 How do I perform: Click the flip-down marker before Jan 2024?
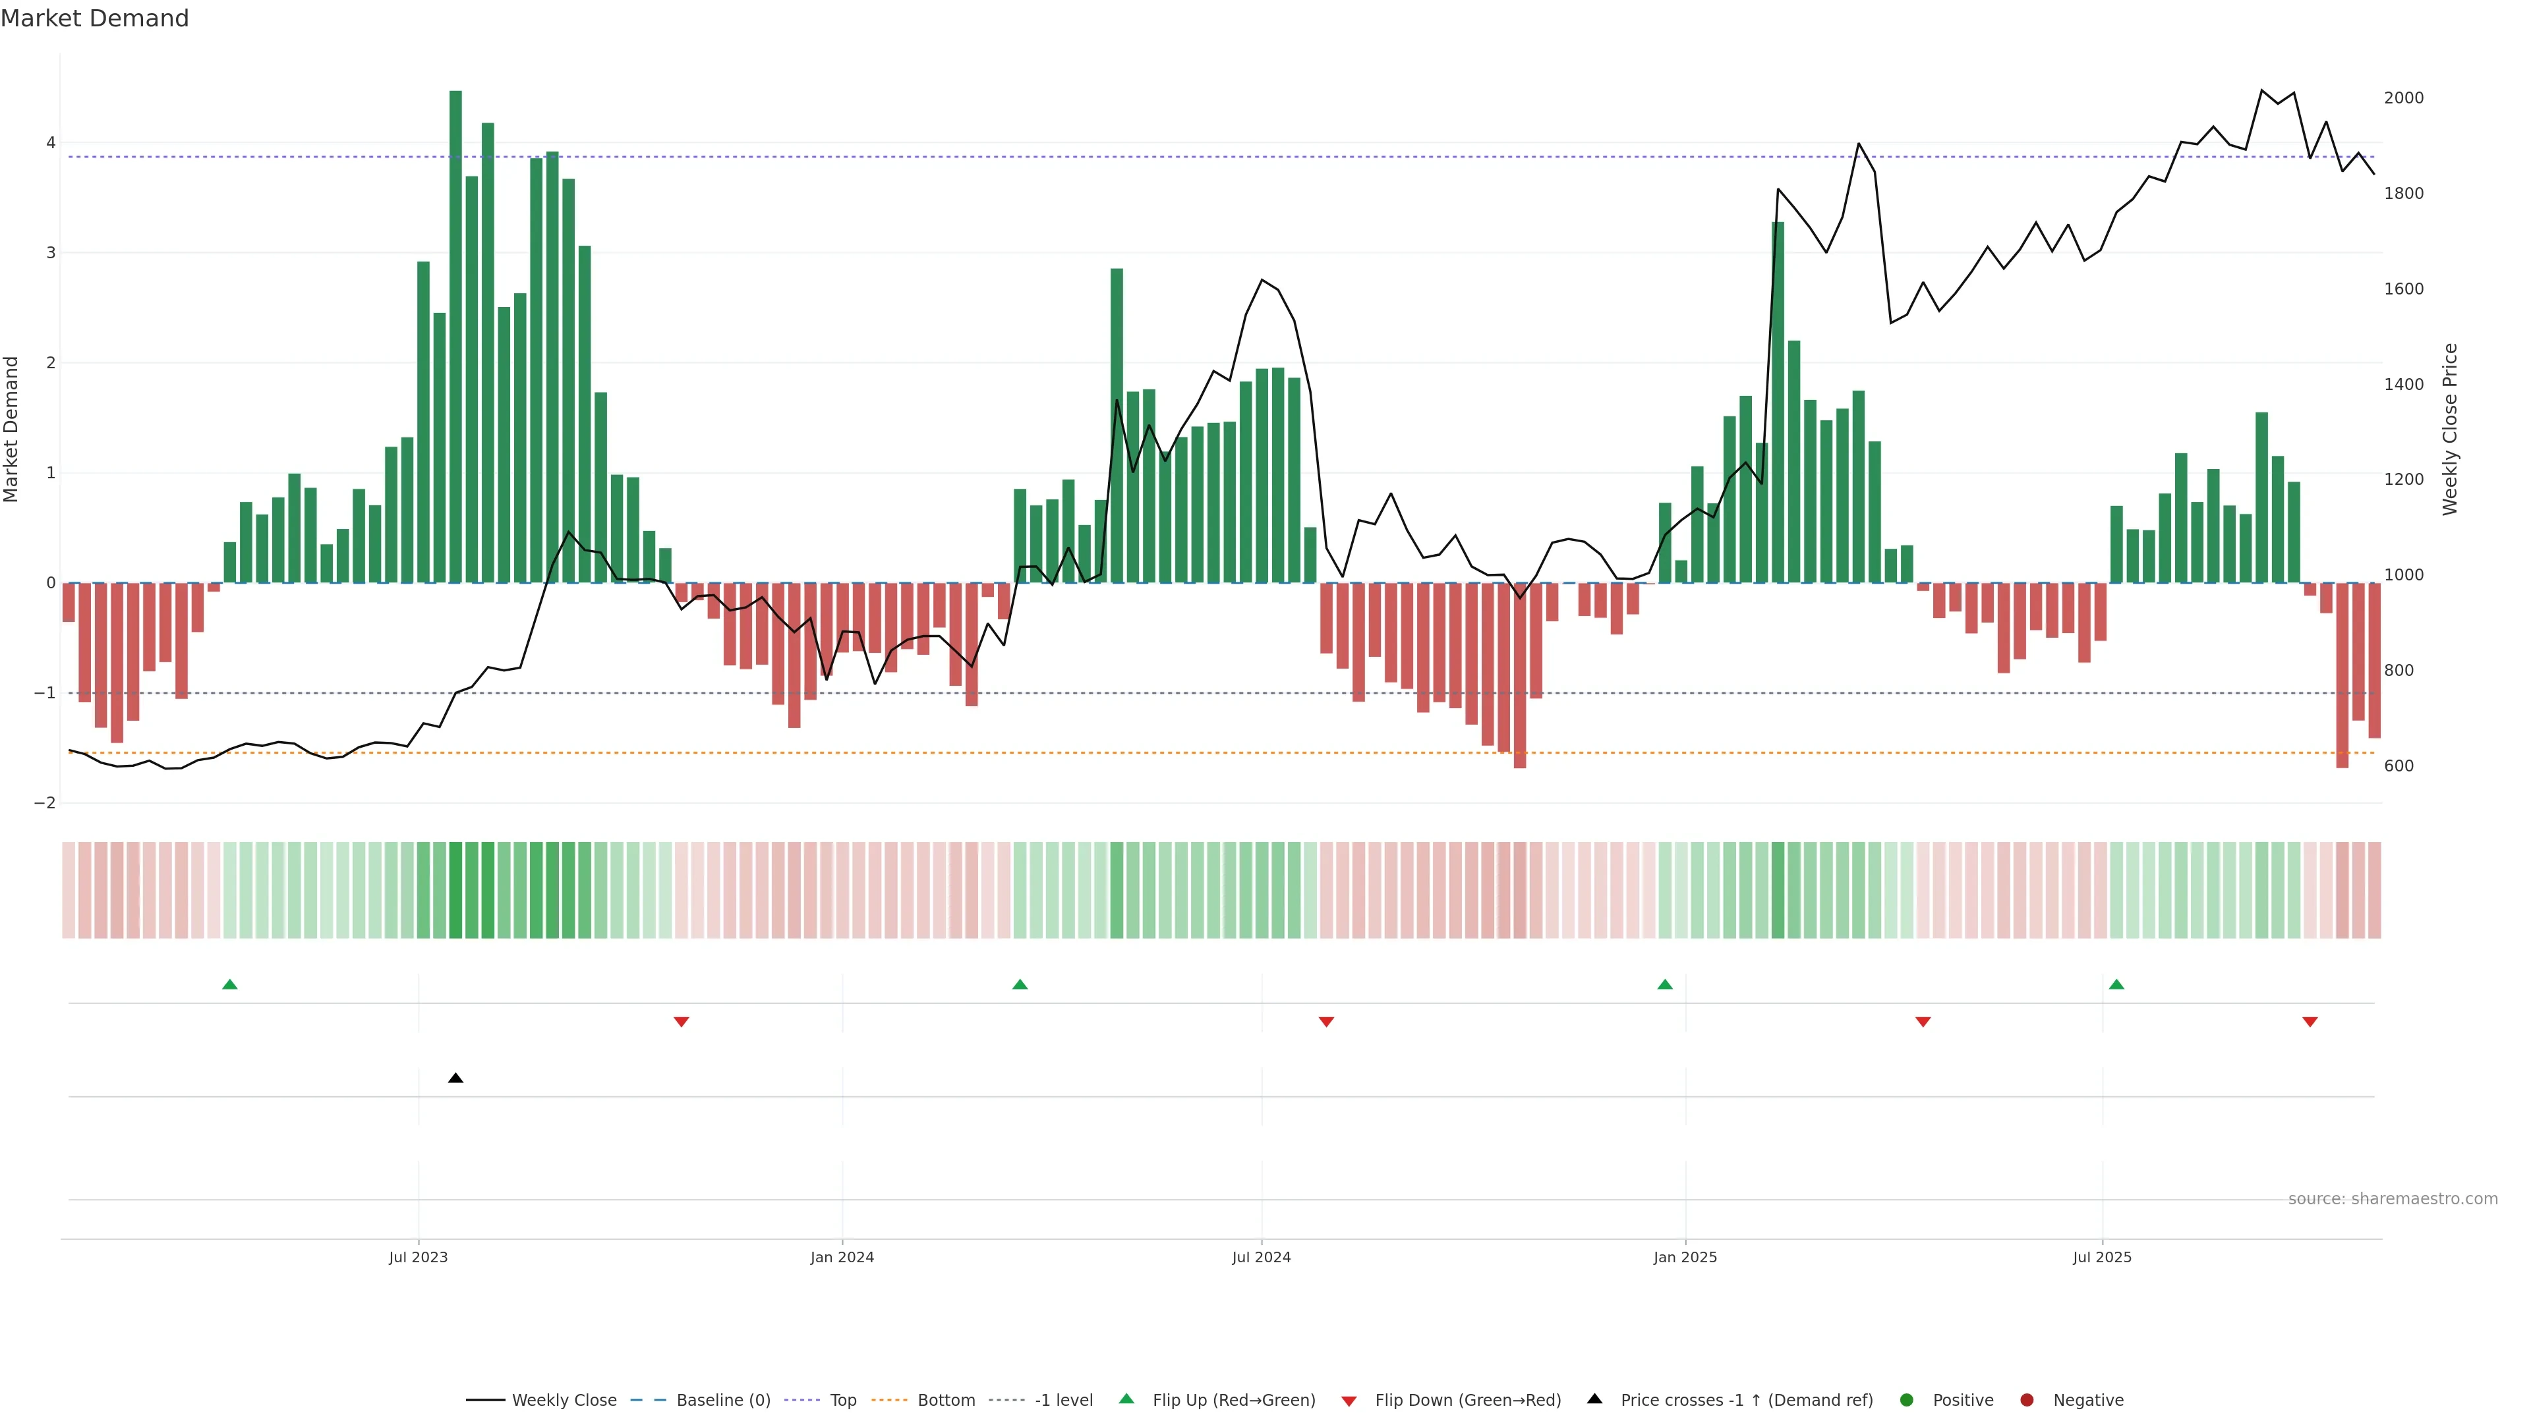pos(681,1022)
